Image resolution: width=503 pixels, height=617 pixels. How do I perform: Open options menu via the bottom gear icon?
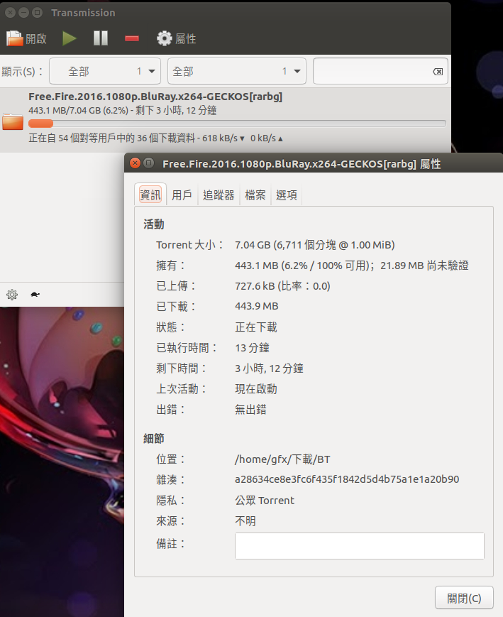tap(12, 295)
